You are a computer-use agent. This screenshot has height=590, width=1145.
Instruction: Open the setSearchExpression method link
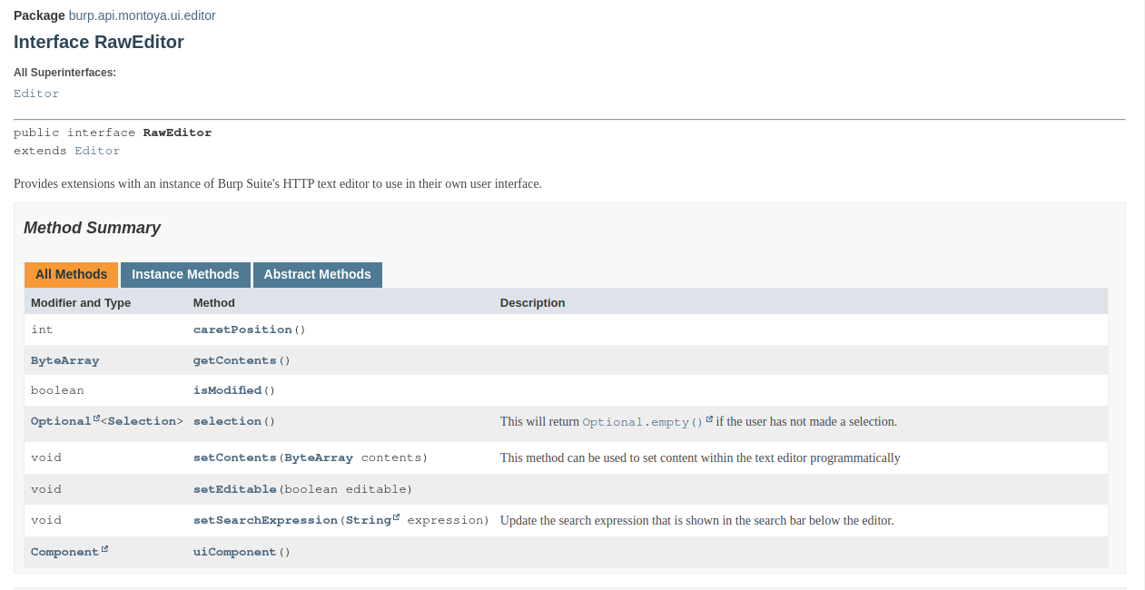click(265, 520)
